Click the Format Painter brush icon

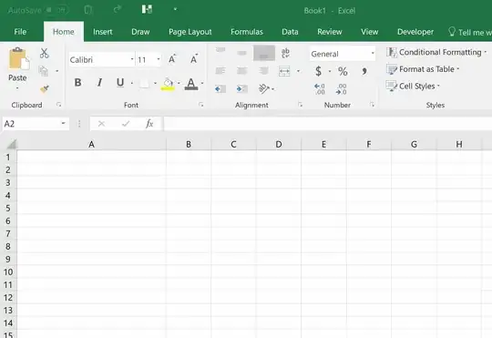pyautogui.click(x=45, y=89)
